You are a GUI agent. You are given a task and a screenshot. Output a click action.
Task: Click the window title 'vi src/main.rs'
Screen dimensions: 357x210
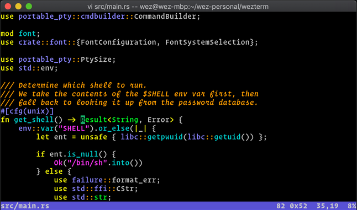[108, 7]
